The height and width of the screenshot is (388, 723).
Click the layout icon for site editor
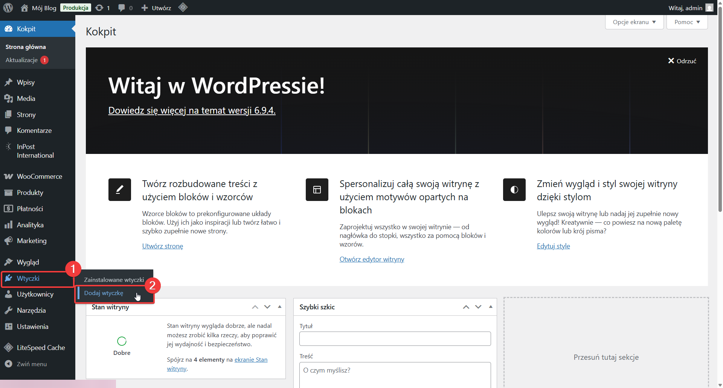pos(317,190)
